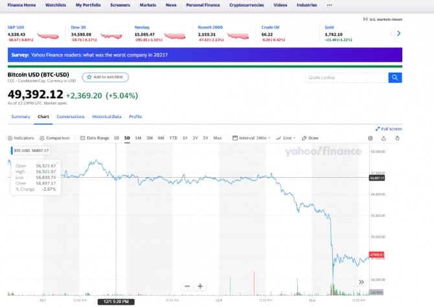Toggle Add to watchlist star button
Screen dimensions: 434x307
[x=106, y=77]
